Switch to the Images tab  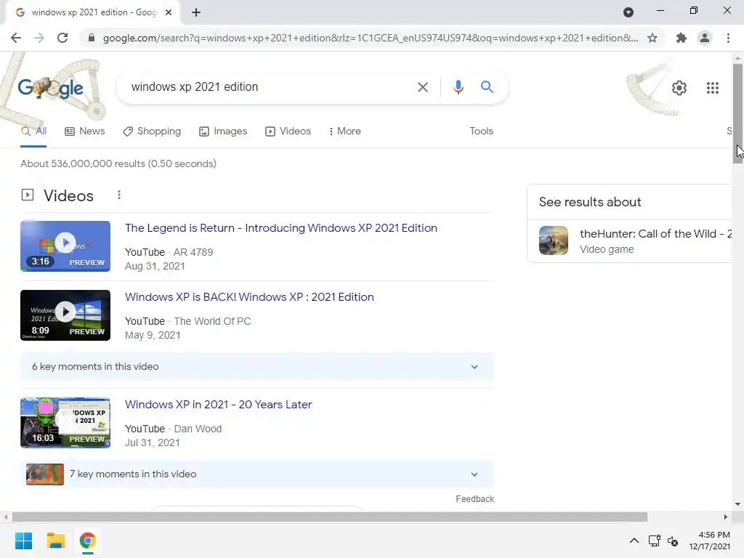(223, 132)
